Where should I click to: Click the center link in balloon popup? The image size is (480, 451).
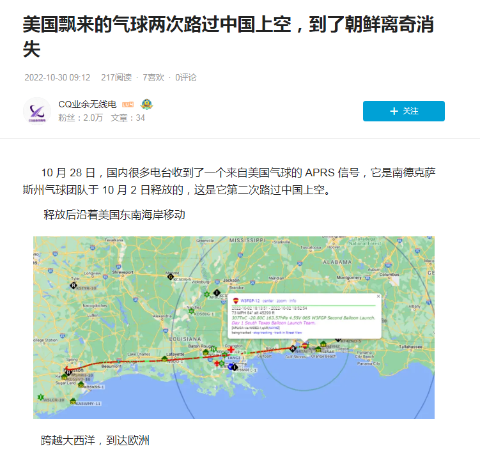(x=268, y=301)
